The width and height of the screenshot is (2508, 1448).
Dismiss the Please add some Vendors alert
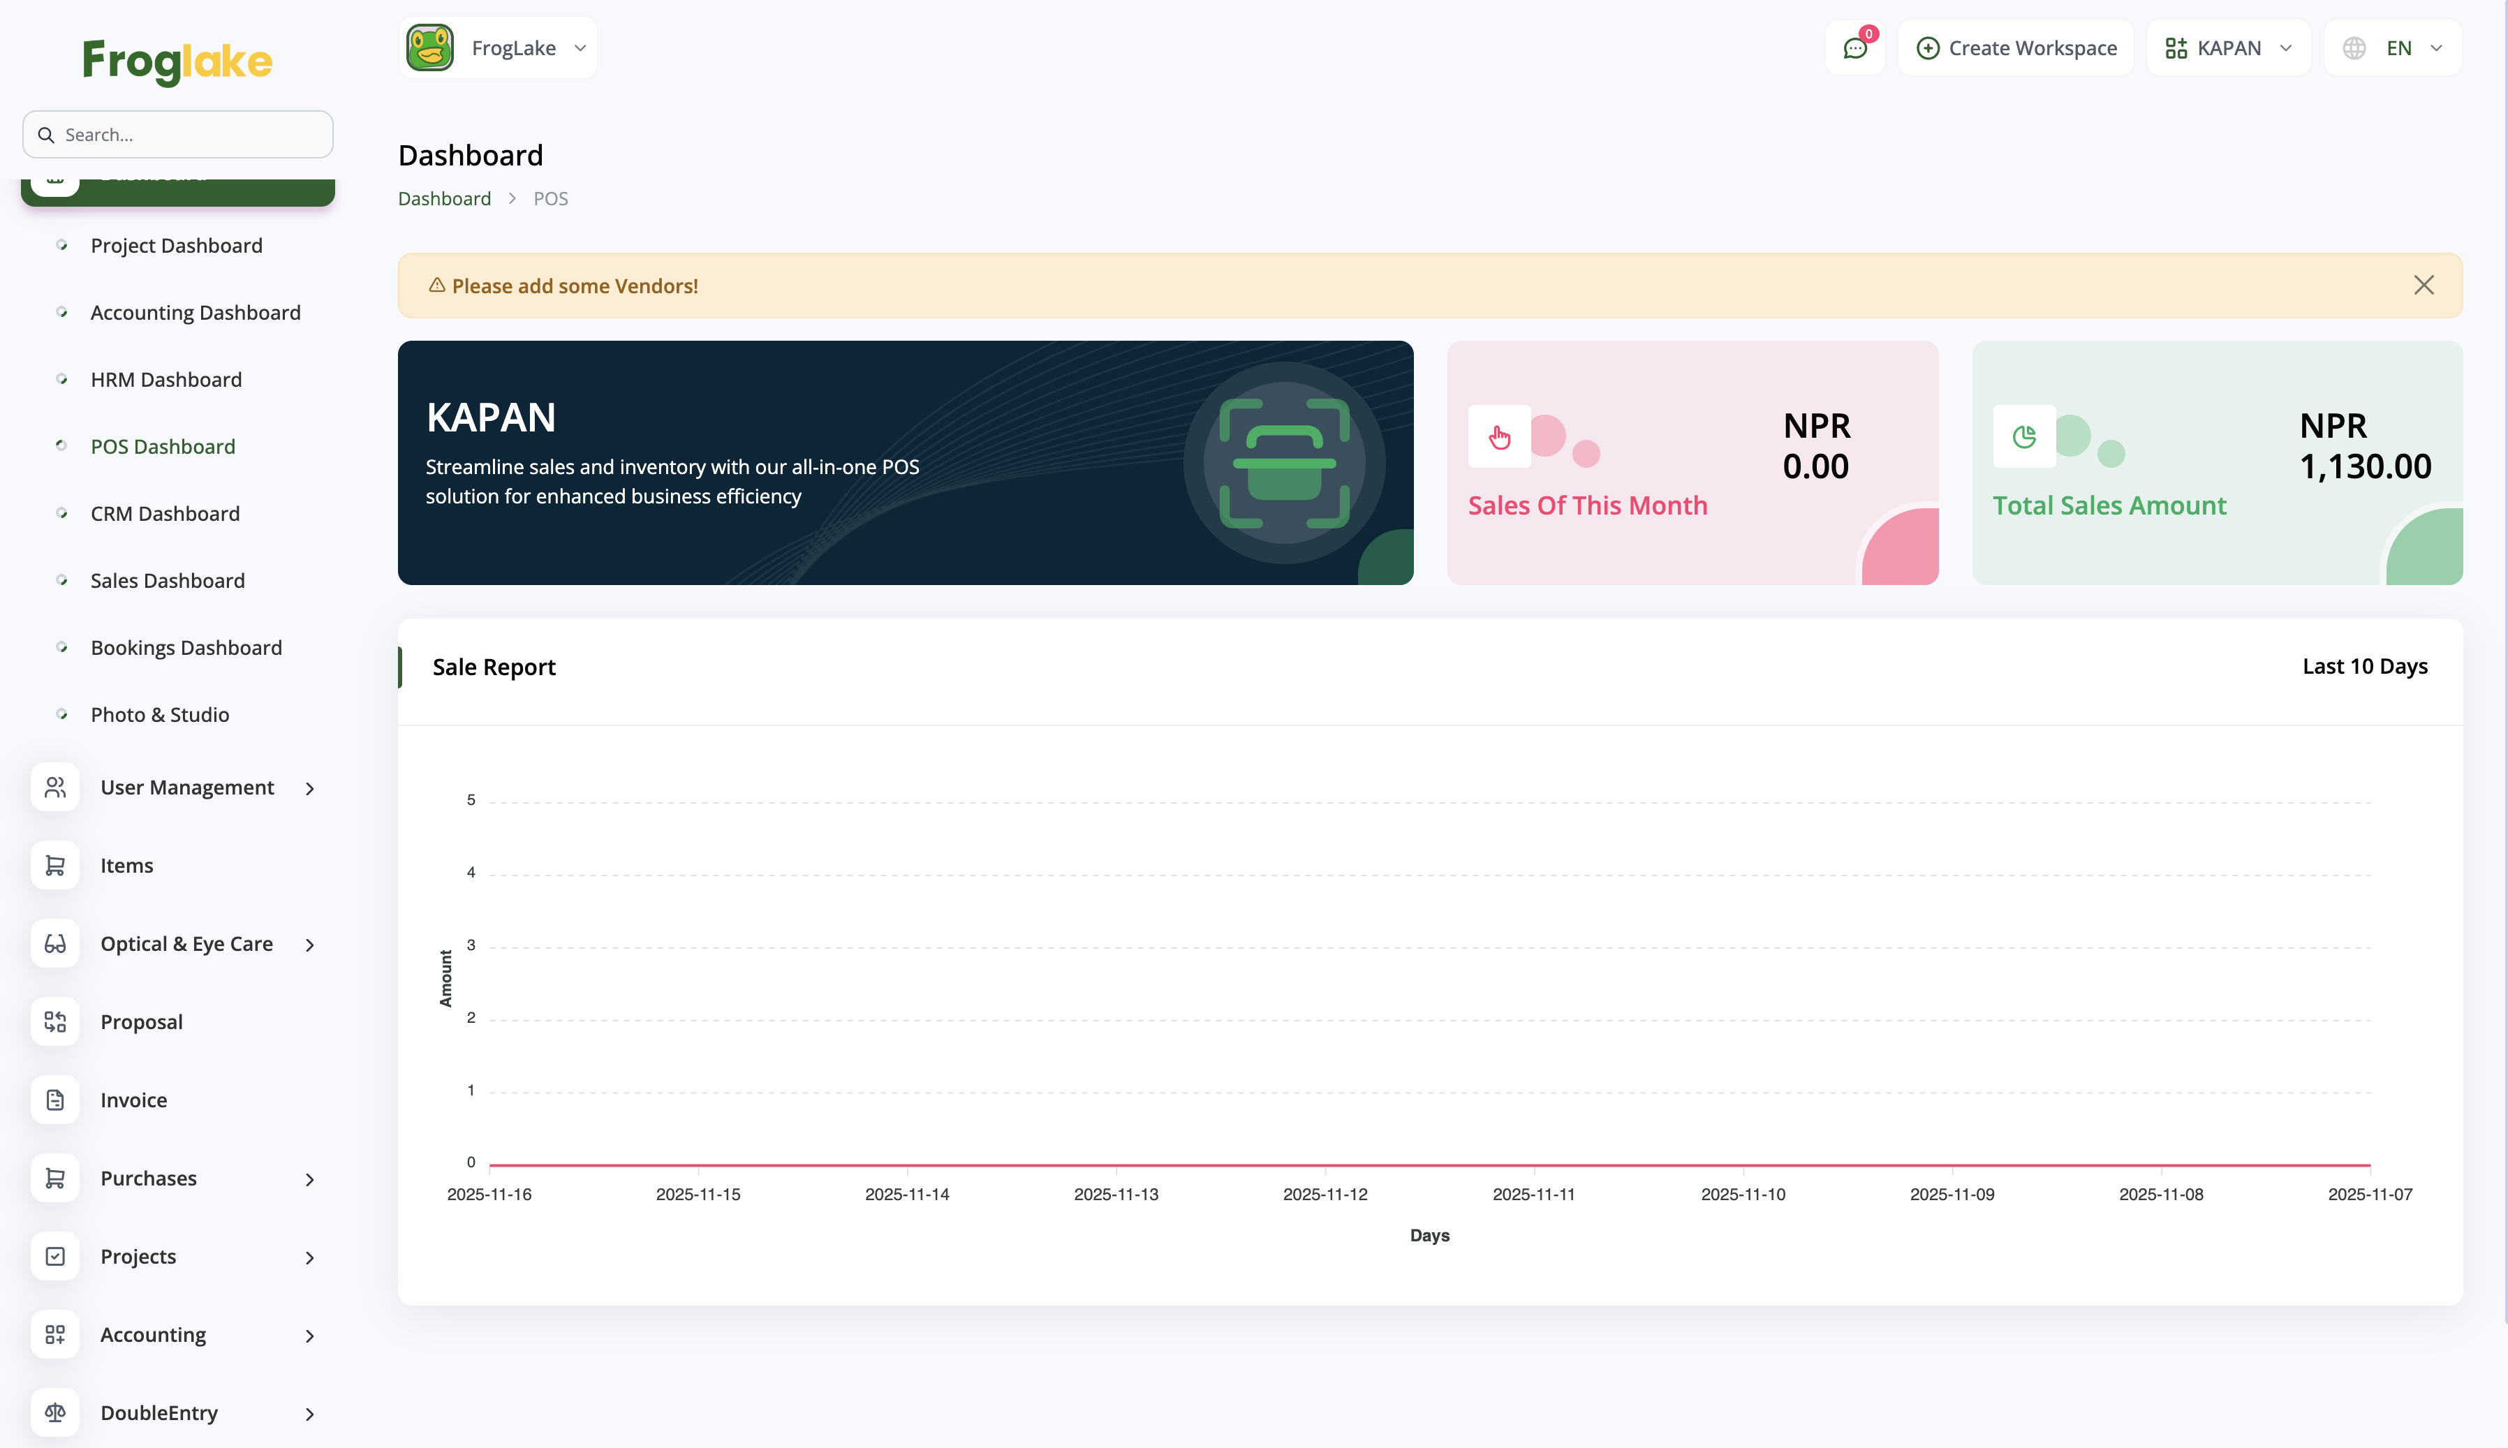(x=2424, y=286)
